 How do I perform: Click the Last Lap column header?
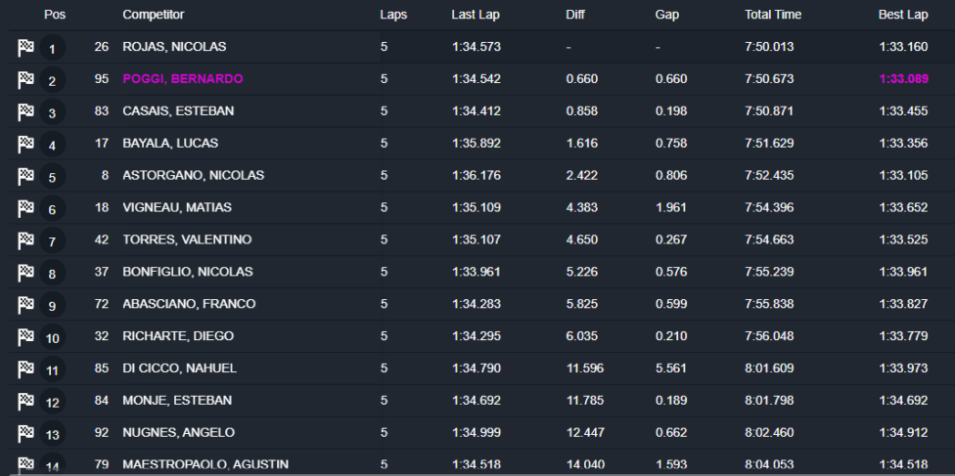coord(477,15)
